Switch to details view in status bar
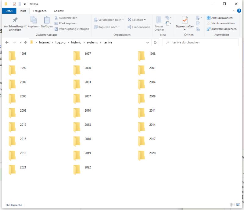 (x=232, y=205)
